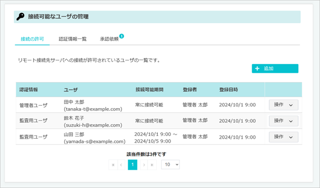
Task: Click the key icon in page header
Action: [21, 17]
